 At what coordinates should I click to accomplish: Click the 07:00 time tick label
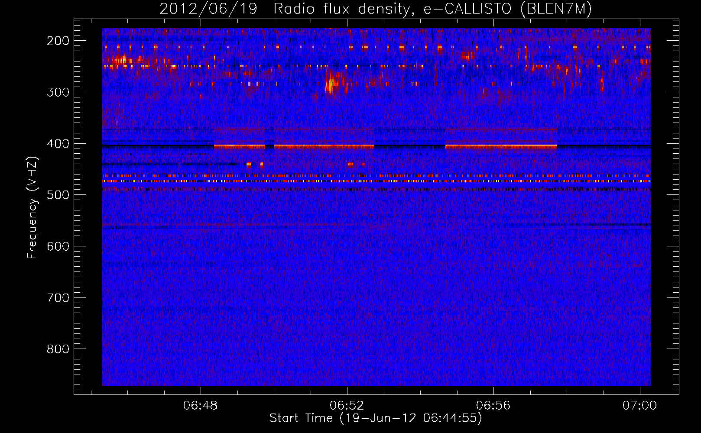pos(639,406)
